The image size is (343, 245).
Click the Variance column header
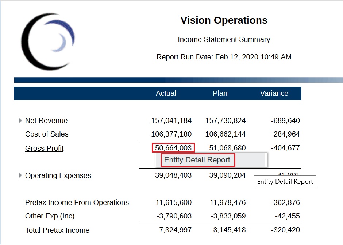274,93
